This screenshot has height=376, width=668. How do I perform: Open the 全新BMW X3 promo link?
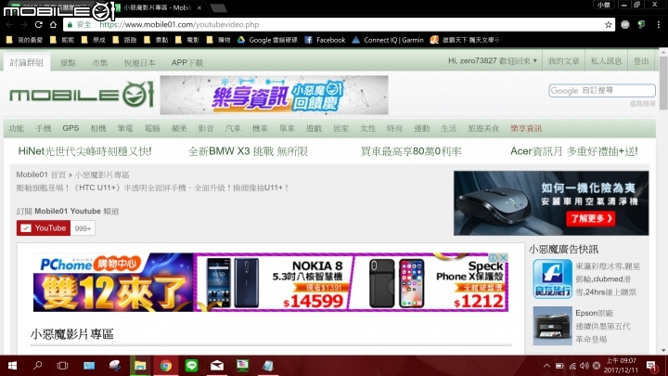tap(248, 151)
